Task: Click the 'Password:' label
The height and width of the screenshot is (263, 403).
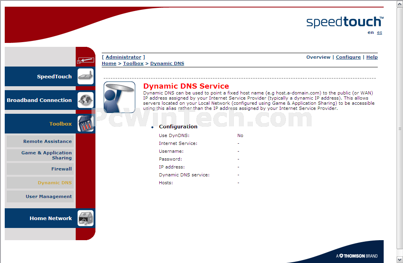Action: 170,159
